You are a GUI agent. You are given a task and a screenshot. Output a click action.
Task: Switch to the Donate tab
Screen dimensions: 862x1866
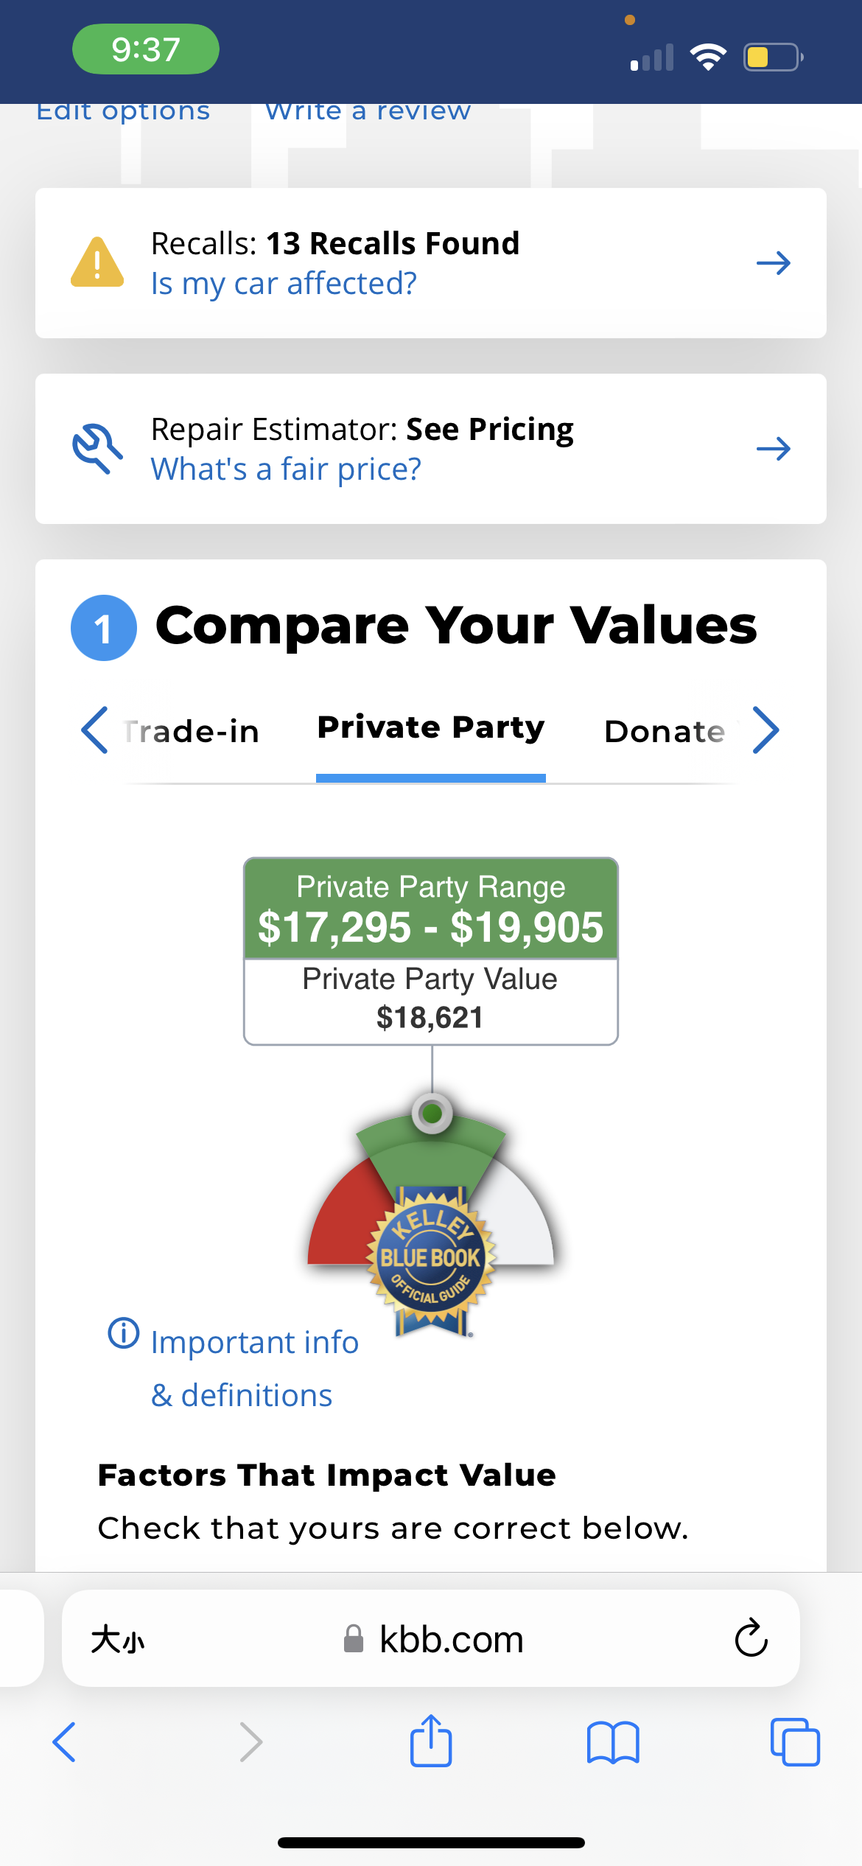click(x=664, y=731)
